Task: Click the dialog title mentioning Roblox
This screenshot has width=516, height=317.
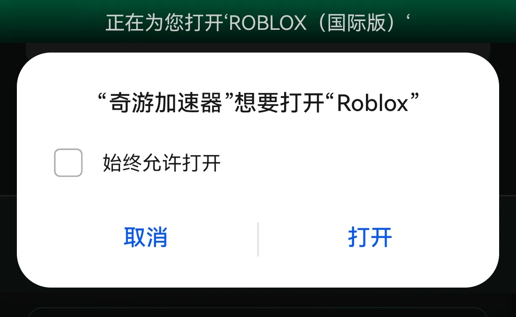Action: click(x=258, y=103)
